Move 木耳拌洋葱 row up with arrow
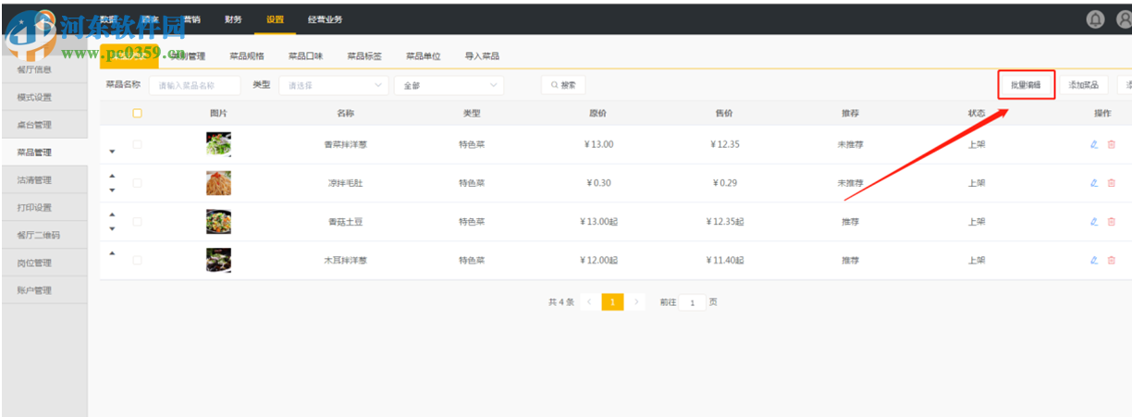This screenshot has height=417, width=1132. pyautogui.click(x=113, y=253)
